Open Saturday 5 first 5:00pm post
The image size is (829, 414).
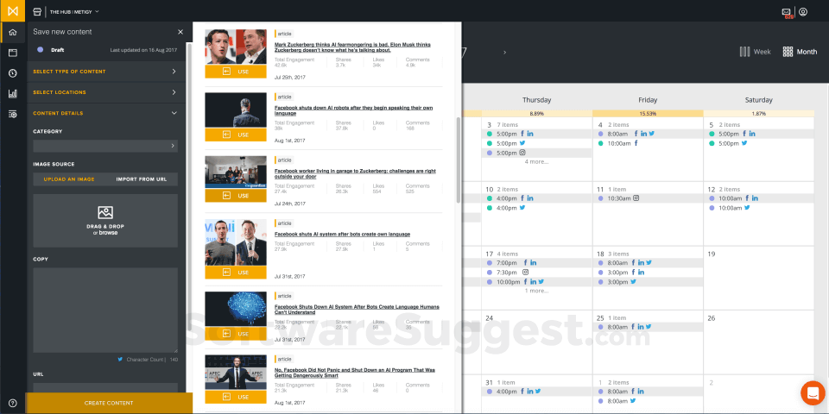click(758, 134)
